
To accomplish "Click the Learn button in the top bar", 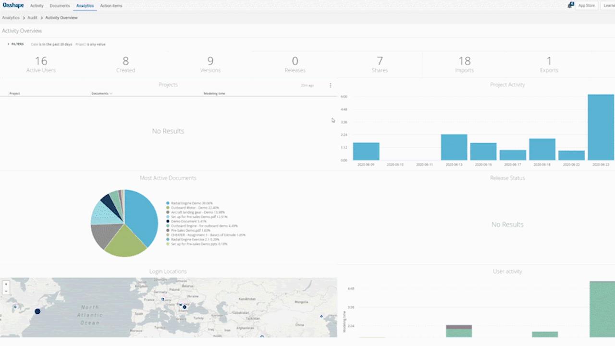I will tap(610, 5).
